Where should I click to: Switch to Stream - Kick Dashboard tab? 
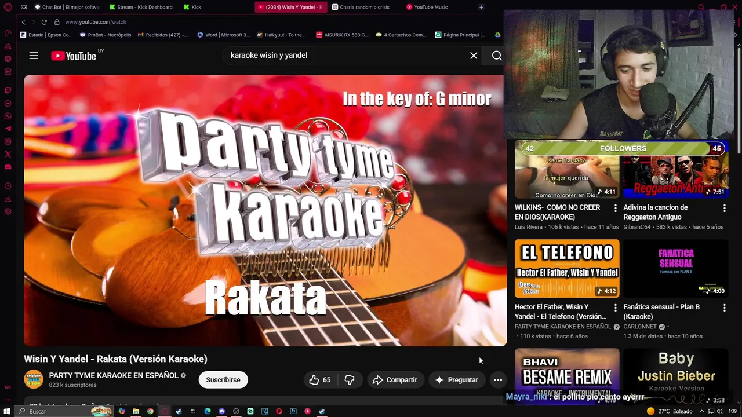tap(141, 7)
